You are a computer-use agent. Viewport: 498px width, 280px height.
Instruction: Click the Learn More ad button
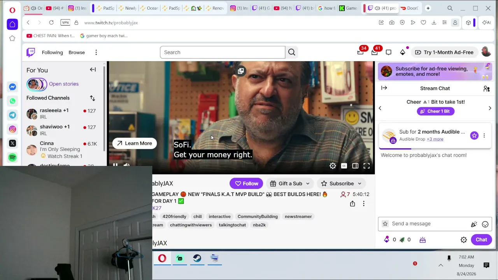pos(135,143)
